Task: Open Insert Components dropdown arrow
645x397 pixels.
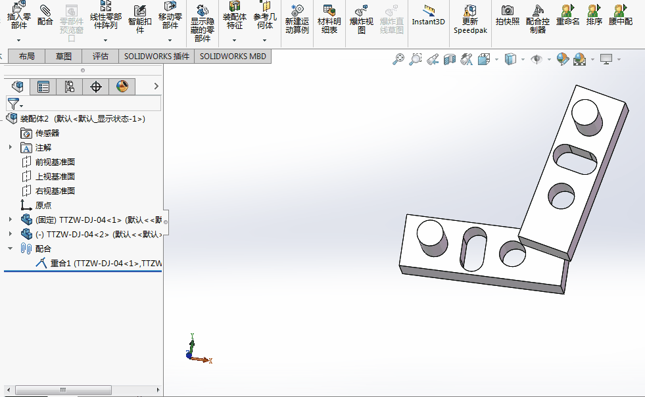Action: [x=18, y=40]
